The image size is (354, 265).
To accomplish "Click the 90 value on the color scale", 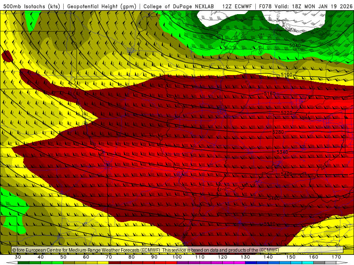I will point(154,257).
